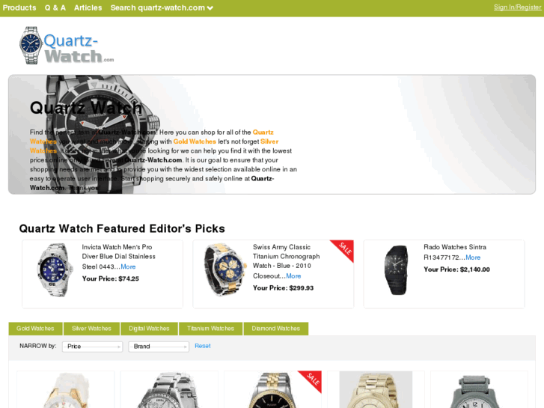Screen dimensions: 544x408
Task: Click More link on Invicta watch description
Action: (x=128, y=267)
